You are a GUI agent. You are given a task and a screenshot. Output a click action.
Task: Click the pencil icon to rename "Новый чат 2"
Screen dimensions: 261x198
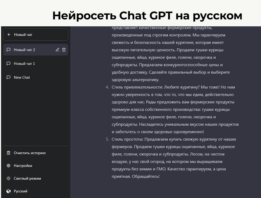57,50
